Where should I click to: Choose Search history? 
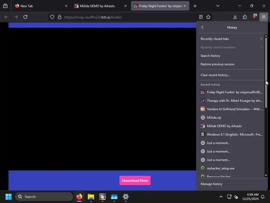tap(231, 56)
